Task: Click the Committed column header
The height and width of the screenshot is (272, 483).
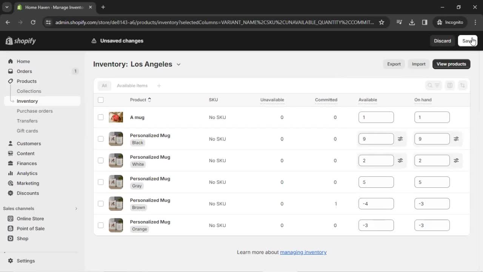Action: (326, 100)
